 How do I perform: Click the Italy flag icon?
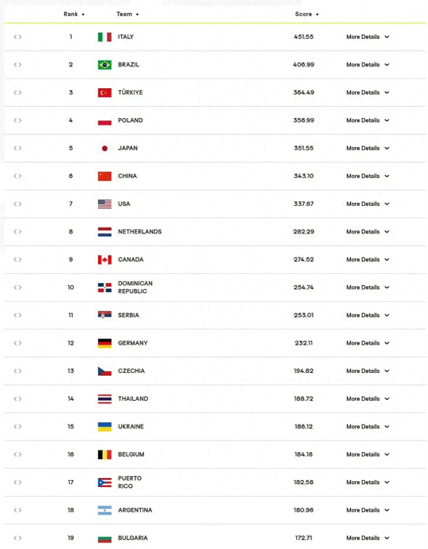click(104, 37)
